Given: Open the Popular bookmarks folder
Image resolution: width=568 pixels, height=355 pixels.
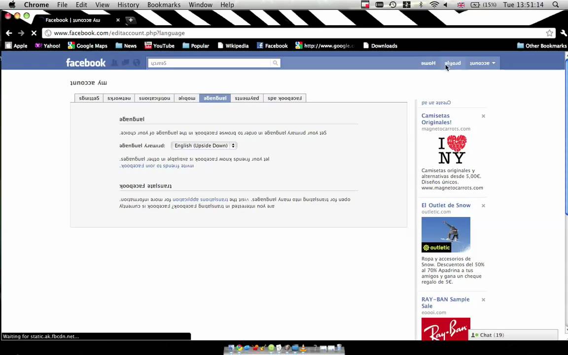Looking at the screenshot, I should pyautogui.click(x=196, y=46).
